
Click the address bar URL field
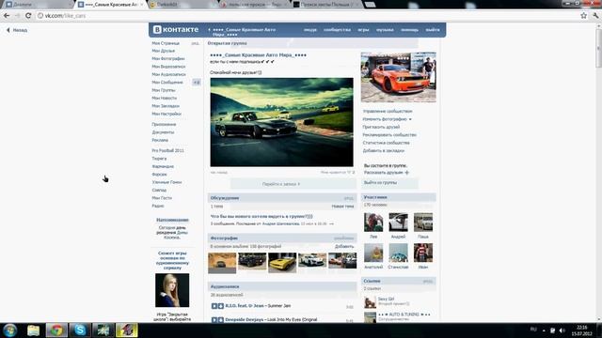click(308, 16)
